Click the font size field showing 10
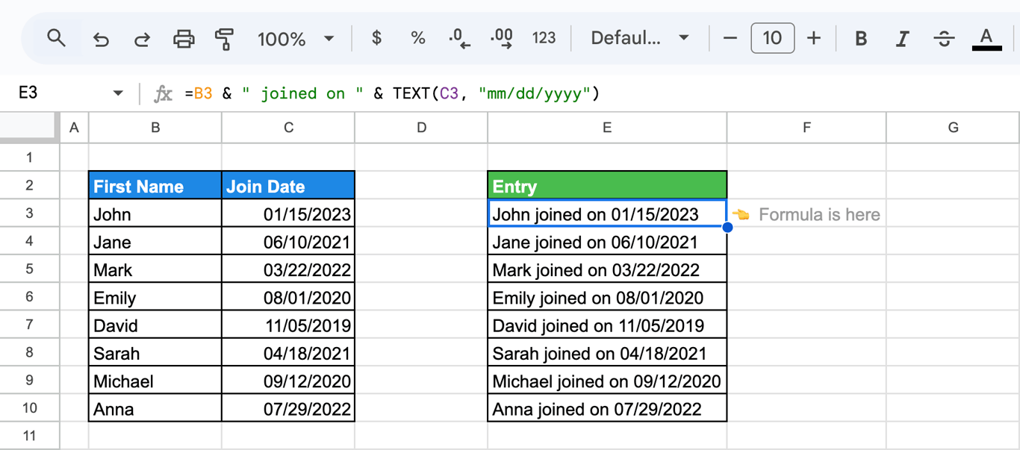Viewport: 1020px width, 450px height. [x=773, y=38]
